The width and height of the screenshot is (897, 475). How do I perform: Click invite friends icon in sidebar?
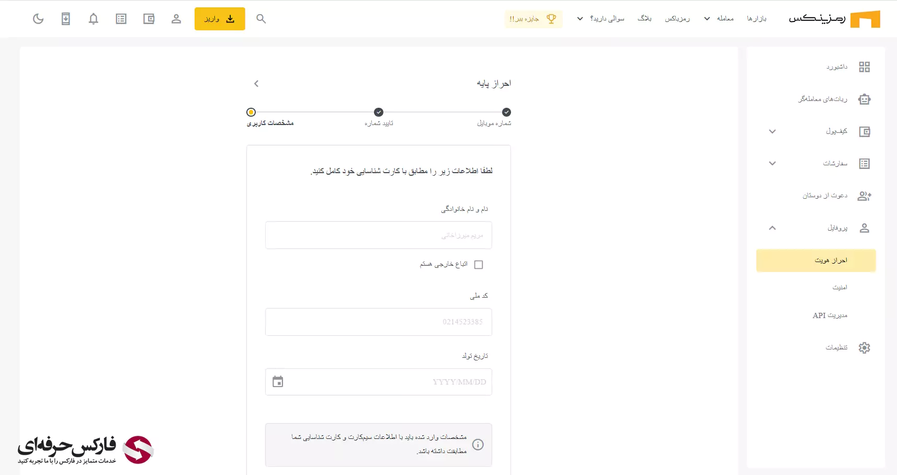pyautogui.click(x=864, y=196)
